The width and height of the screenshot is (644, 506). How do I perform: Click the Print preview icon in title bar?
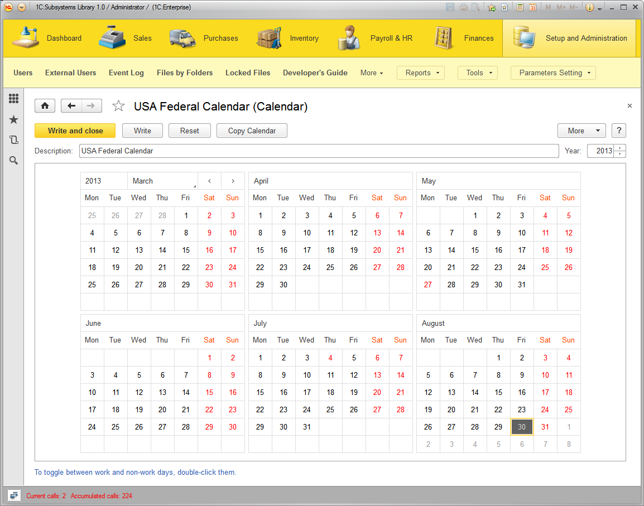(x=476, y=7)
